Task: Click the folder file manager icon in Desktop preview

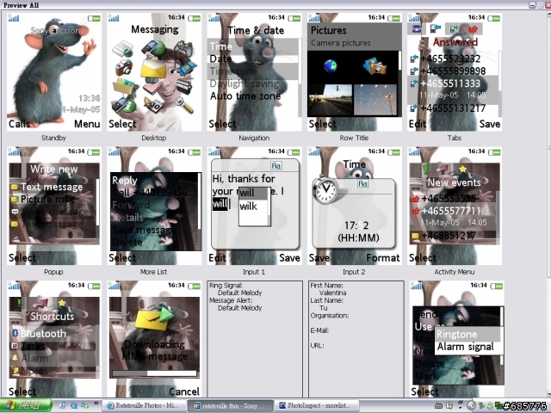Action: pos(124,87)
